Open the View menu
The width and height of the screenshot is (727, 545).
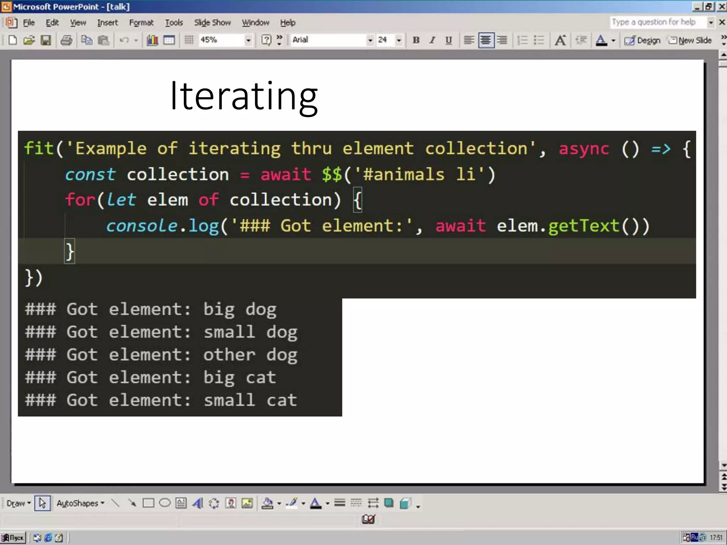[x=78, y=23]
